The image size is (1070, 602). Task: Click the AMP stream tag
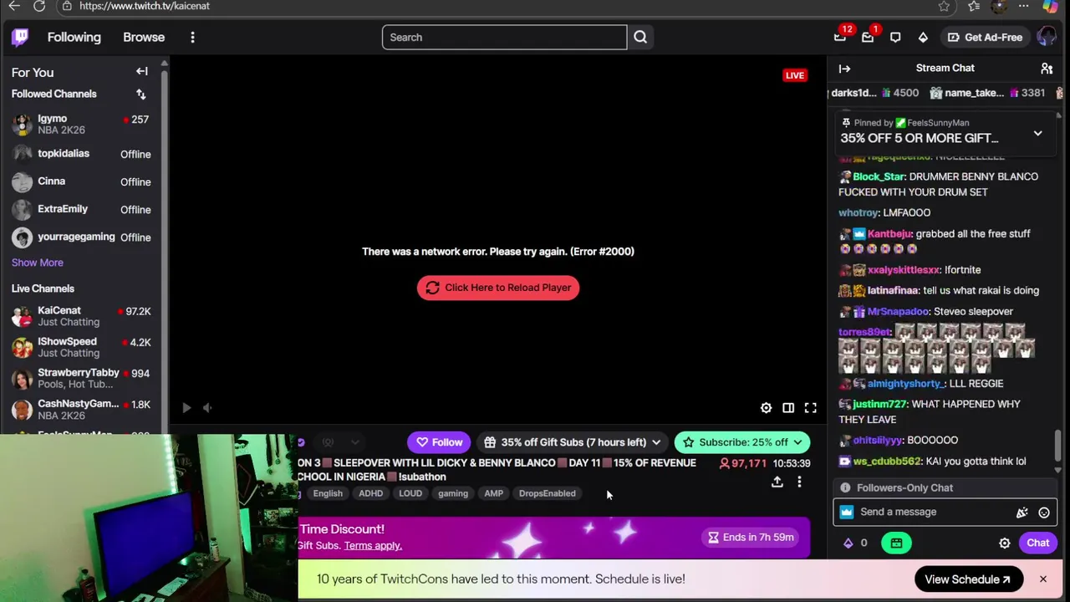click(494, 493)
